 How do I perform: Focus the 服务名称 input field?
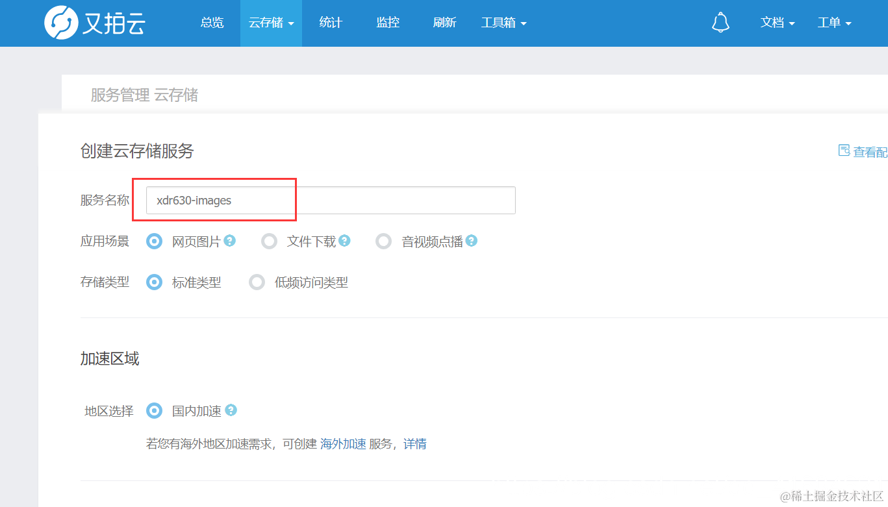coord(331,201)
